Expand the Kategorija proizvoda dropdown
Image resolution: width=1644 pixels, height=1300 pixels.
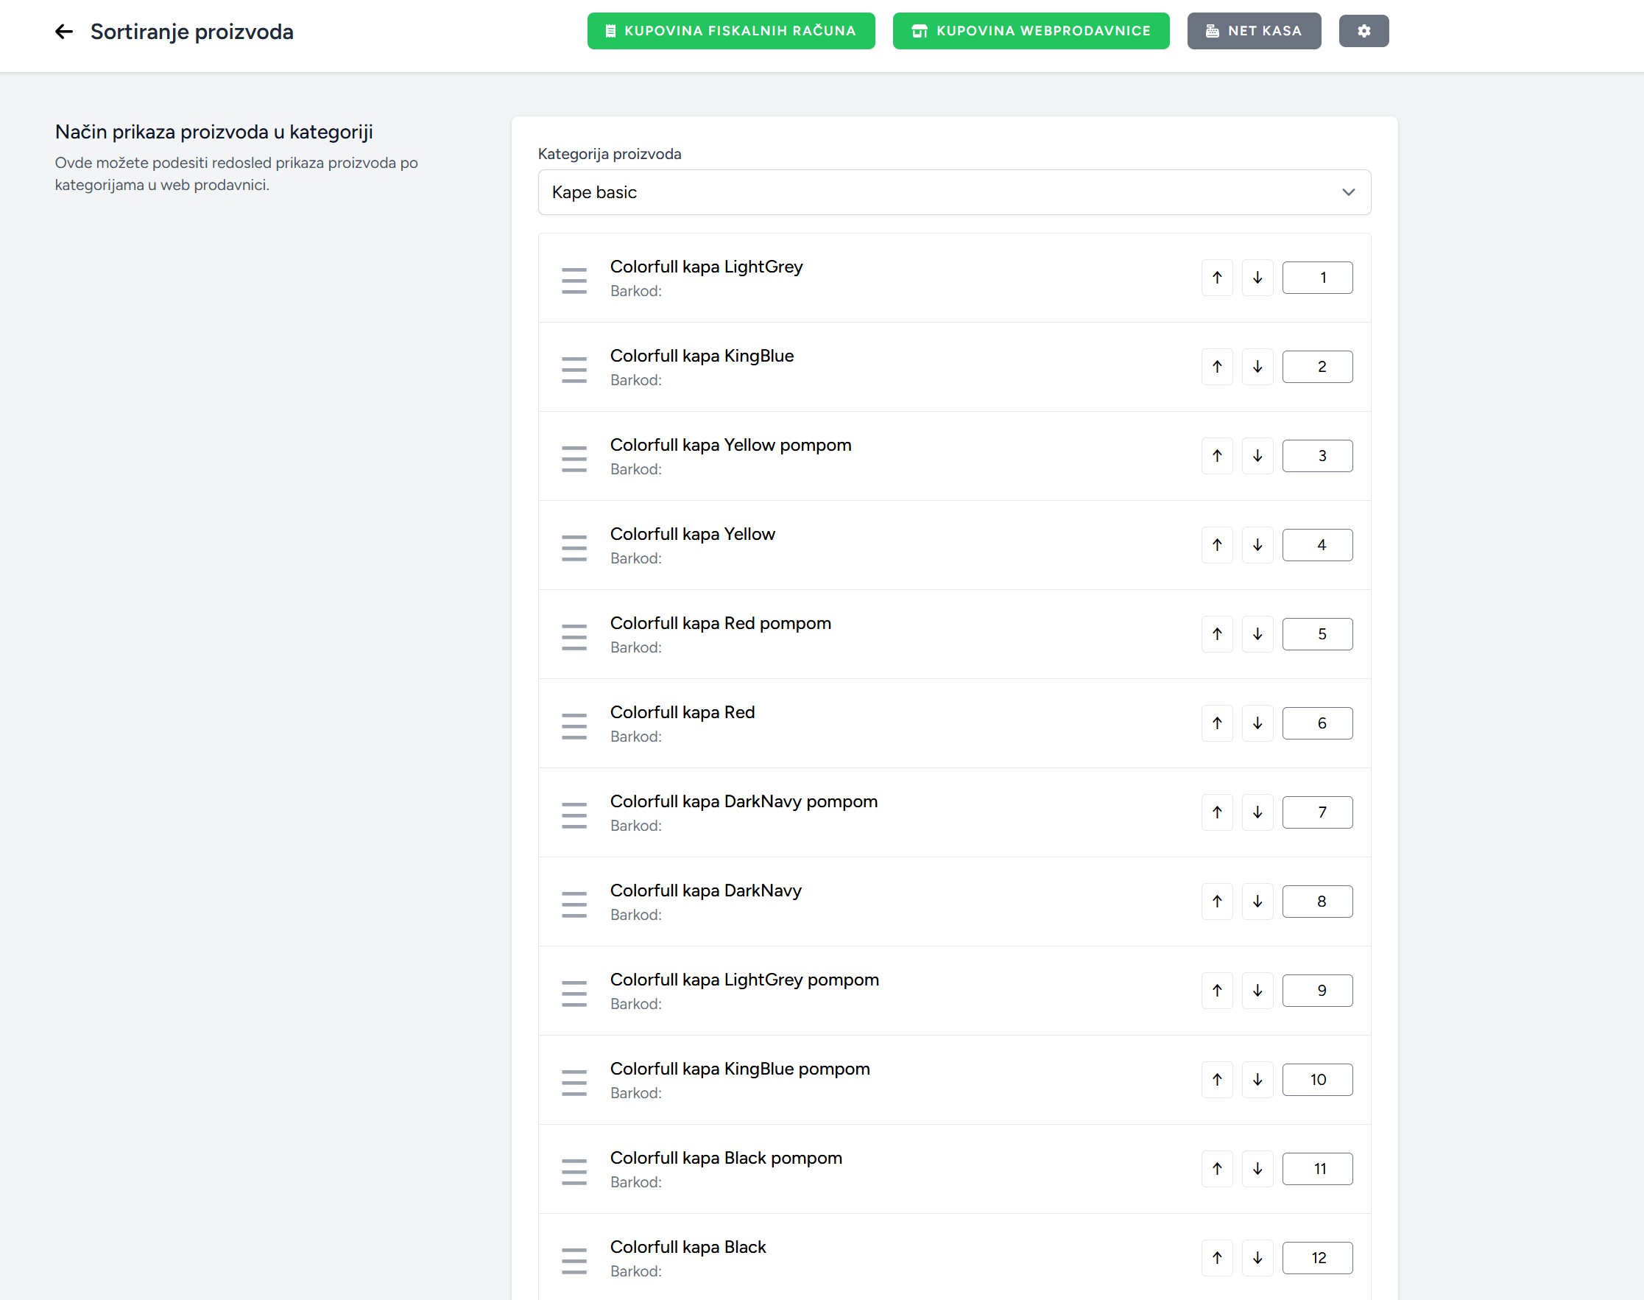954,192
